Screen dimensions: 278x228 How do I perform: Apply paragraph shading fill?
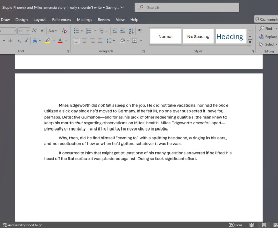click(123, 41)
